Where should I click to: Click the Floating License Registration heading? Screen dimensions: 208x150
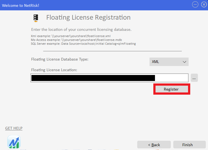(x=88, y=17)
